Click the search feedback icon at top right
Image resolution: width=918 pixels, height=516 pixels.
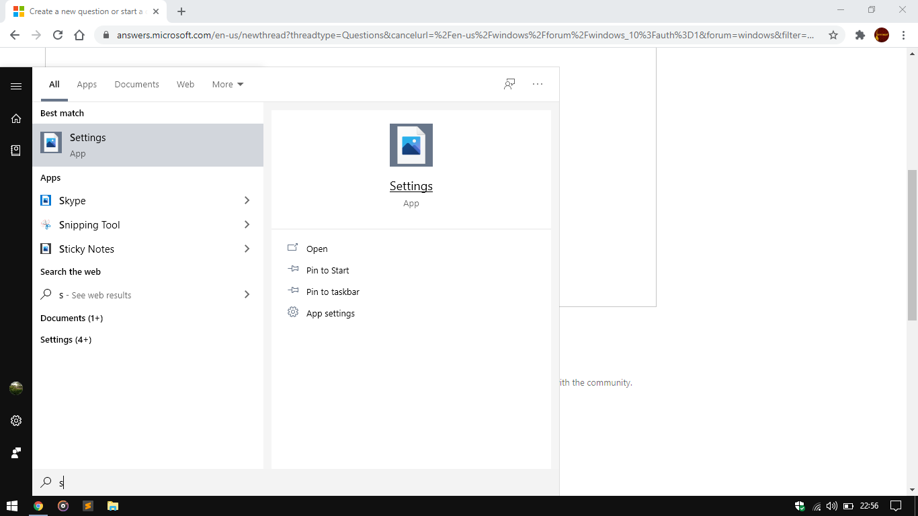click(509, 84)
